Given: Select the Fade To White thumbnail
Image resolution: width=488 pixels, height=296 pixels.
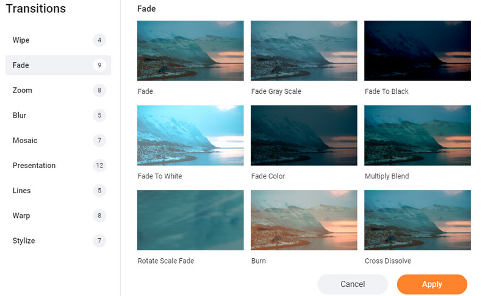Looking at the screenshot, I should point(190,135).
